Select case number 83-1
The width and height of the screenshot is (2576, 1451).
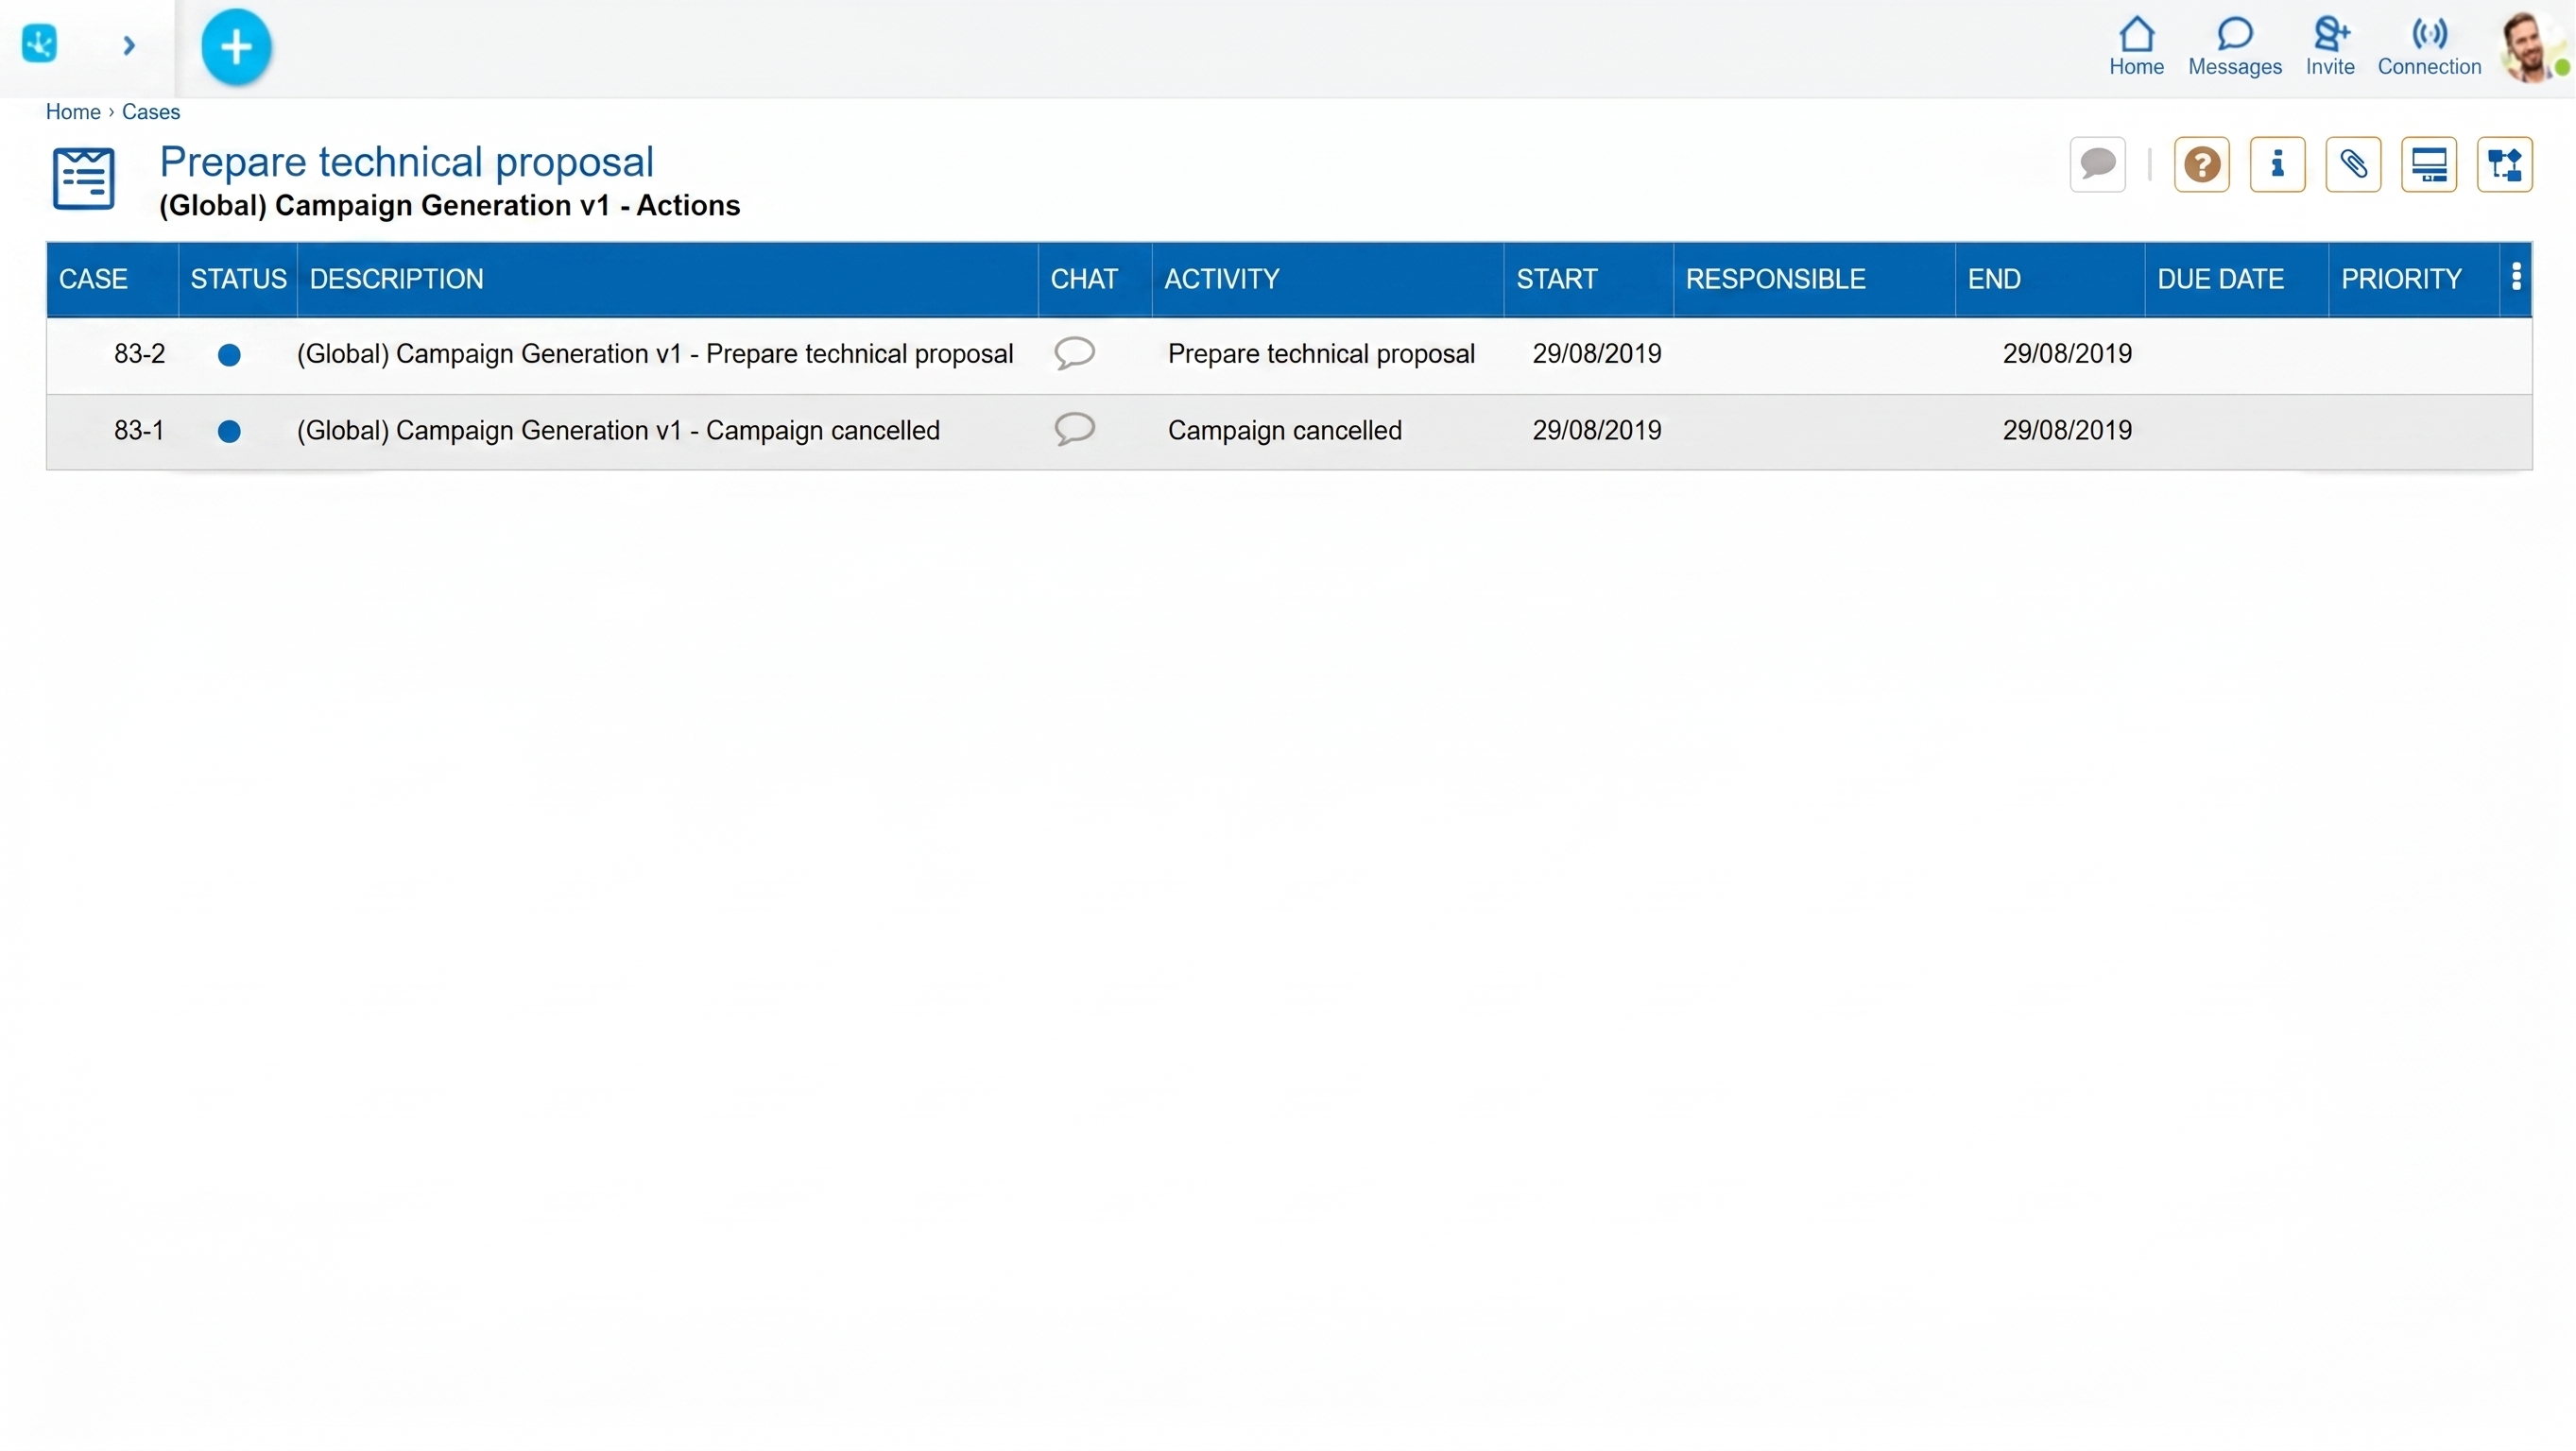click(139, 431)
